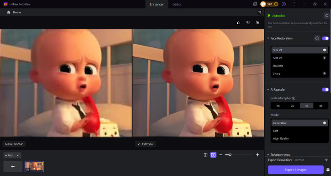331x176 pixels.
Task: Refresh Autopilot model matching
Action: 326,16
